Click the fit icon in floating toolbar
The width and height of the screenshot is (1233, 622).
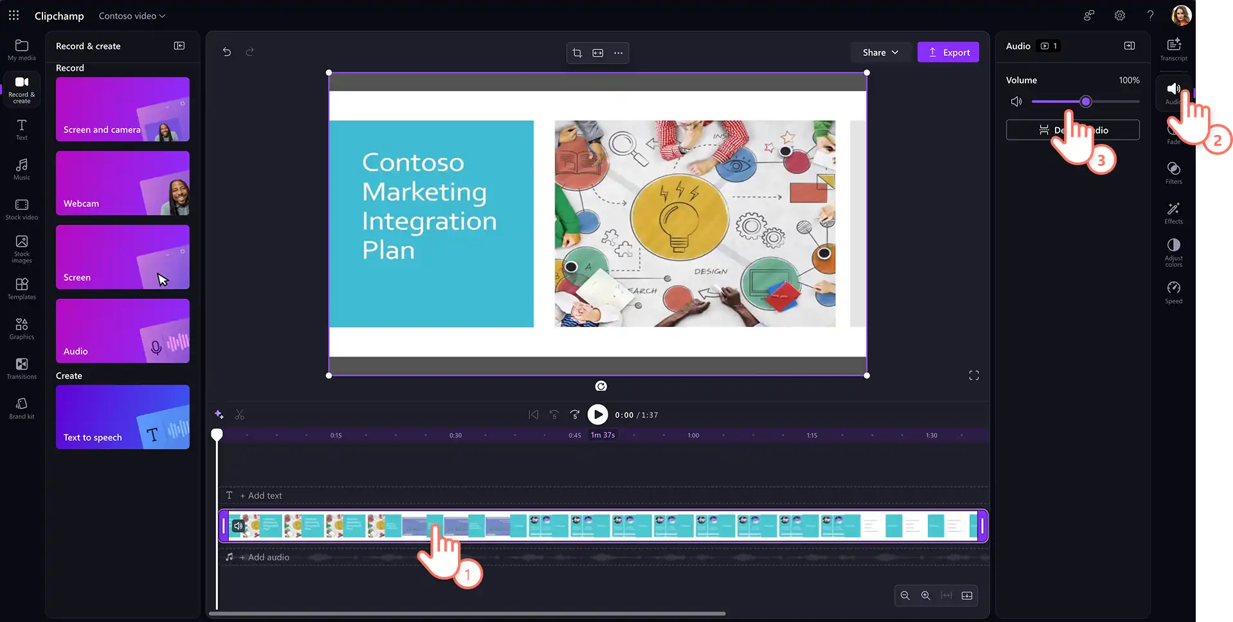(598, 53)
